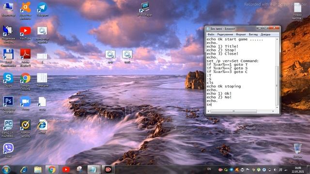Select the IP-TV Player desktop icon
The width and height of the screenshot is (310, 174).
(144, 10)
